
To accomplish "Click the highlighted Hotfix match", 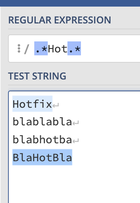I will click(32, 104).
